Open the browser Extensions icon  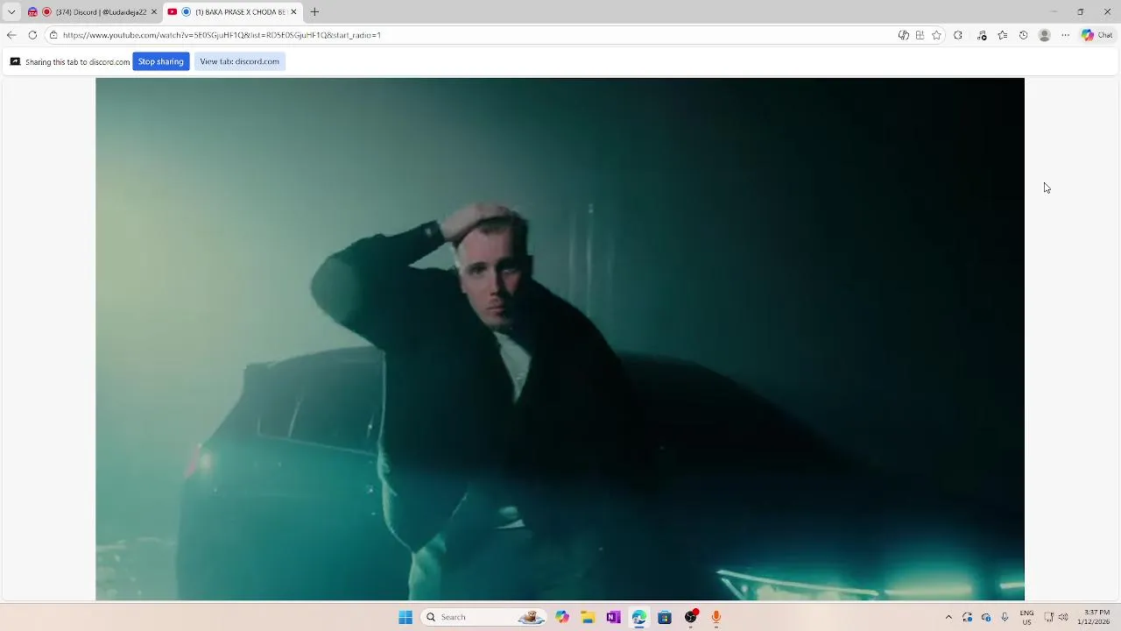tap(958, 35)
